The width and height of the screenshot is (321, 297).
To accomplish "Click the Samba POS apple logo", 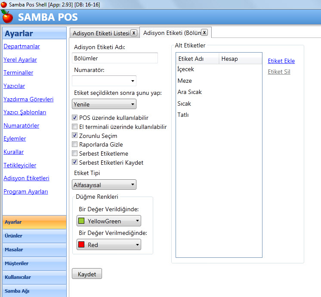I will [7, 17].
